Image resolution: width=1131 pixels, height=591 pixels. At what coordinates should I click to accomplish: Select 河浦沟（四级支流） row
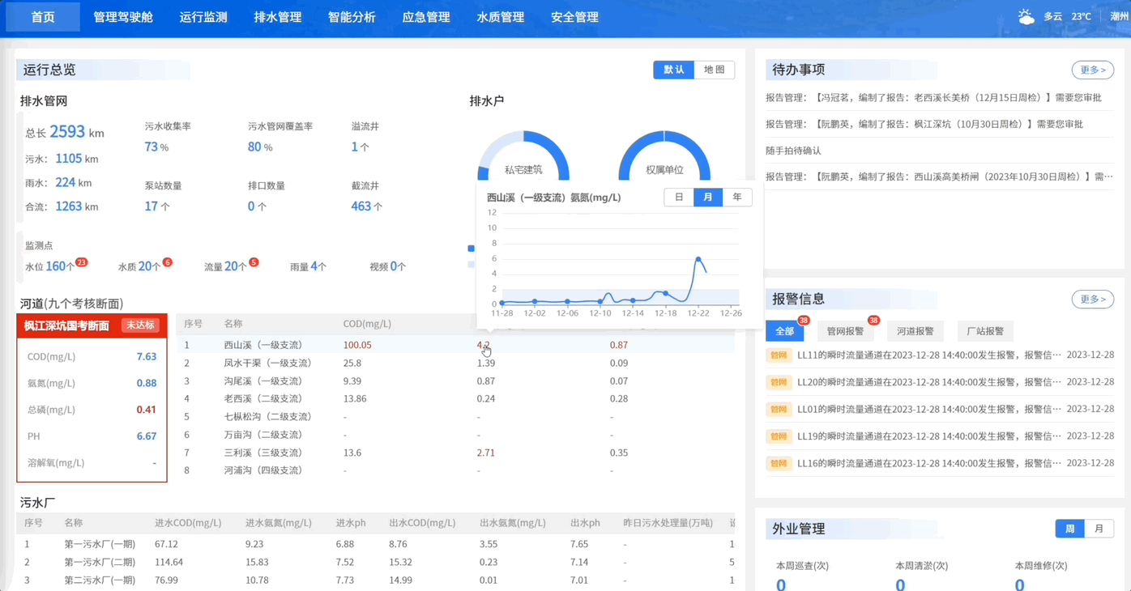point(455,470)
